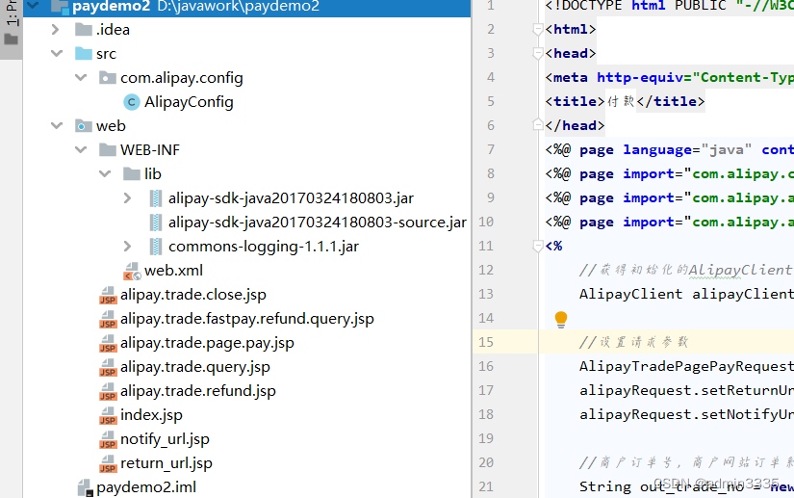Image resolution: width=794 pixels, height=498 pixels.
Task: Click the AlipayConfig class icon
Action: click(132, 102)
